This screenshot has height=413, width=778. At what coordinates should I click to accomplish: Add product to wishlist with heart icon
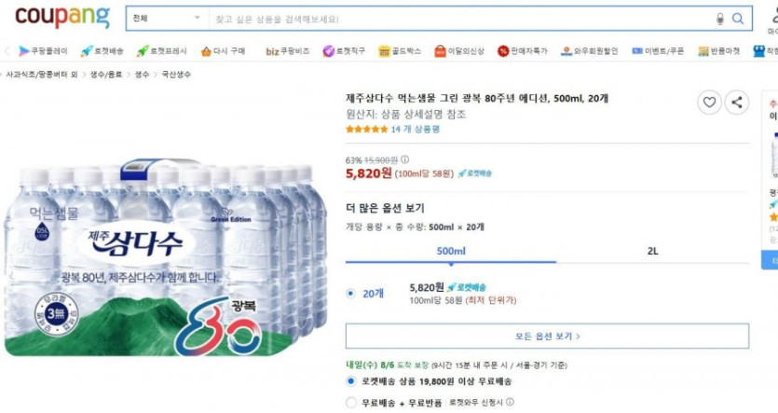pyautogui.click(x=709, y=103)
